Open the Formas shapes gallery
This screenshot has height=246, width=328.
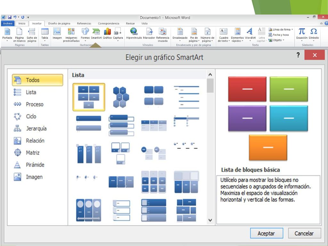[x=85, y=34]
